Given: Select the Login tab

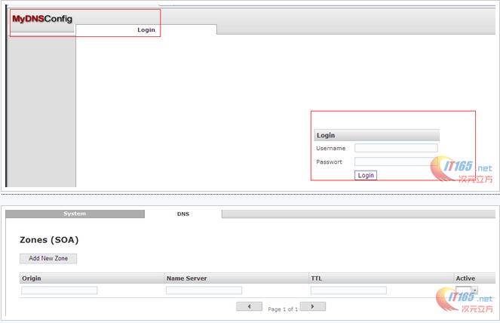Looking at the screenshot, I should coord(146,30).
